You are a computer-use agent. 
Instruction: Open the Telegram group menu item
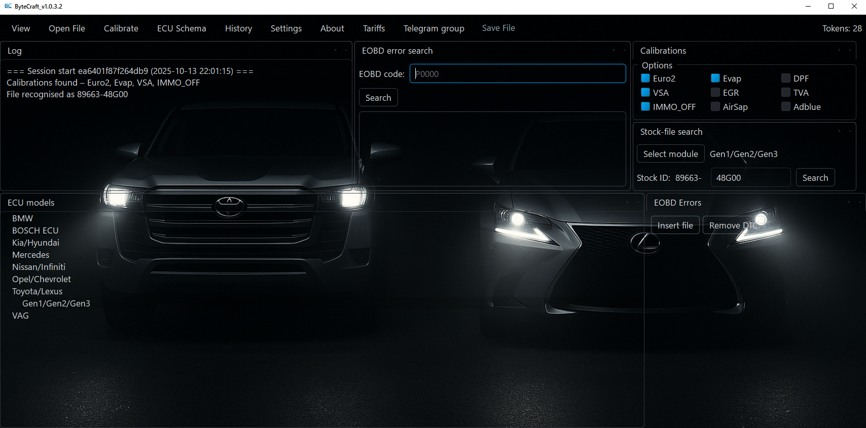pos(434,28)
